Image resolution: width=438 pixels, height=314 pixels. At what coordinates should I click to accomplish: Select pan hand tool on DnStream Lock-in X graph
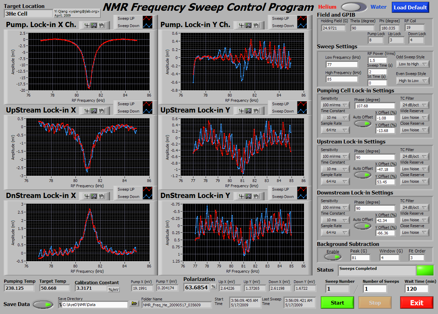(102, 196)
